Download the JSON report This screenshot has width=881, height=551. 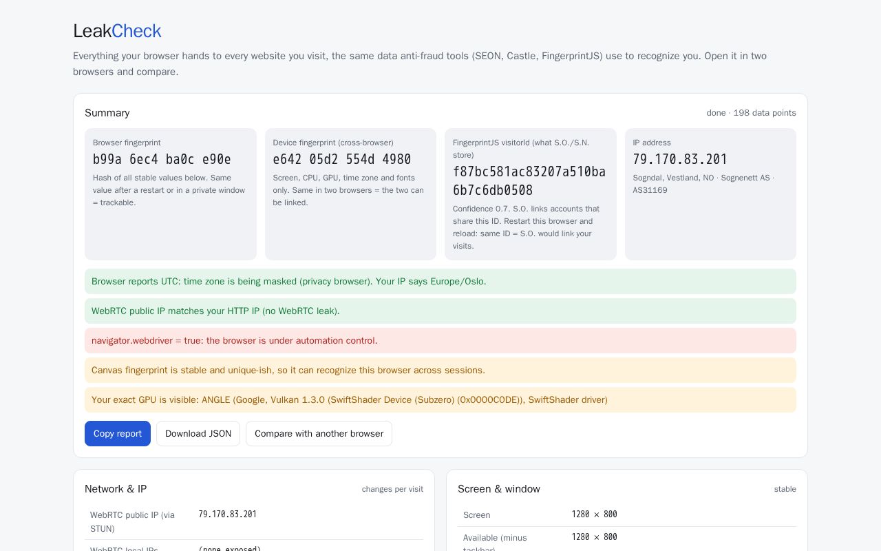pyautogui.click(x=198, y=433)
